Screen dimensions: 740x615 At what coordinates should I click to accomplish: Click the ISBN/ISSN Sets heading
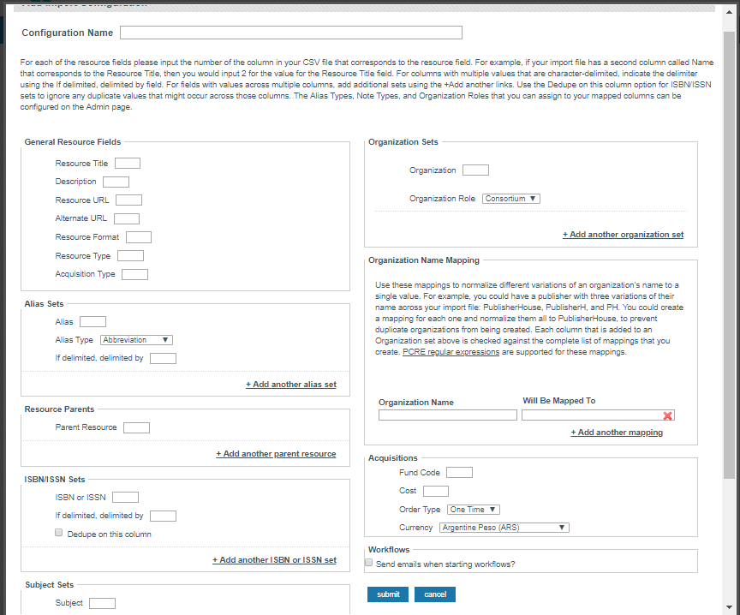[55, 479]
